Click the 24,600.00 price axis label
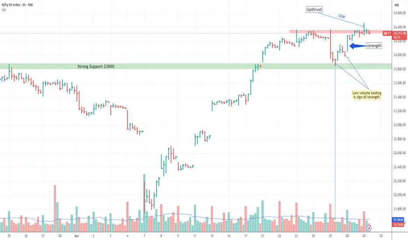408x240 pixels. 400,13
